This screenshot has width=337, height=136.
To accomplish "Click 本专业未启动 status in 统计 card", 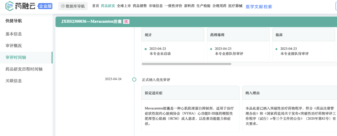I will (160, 54).
